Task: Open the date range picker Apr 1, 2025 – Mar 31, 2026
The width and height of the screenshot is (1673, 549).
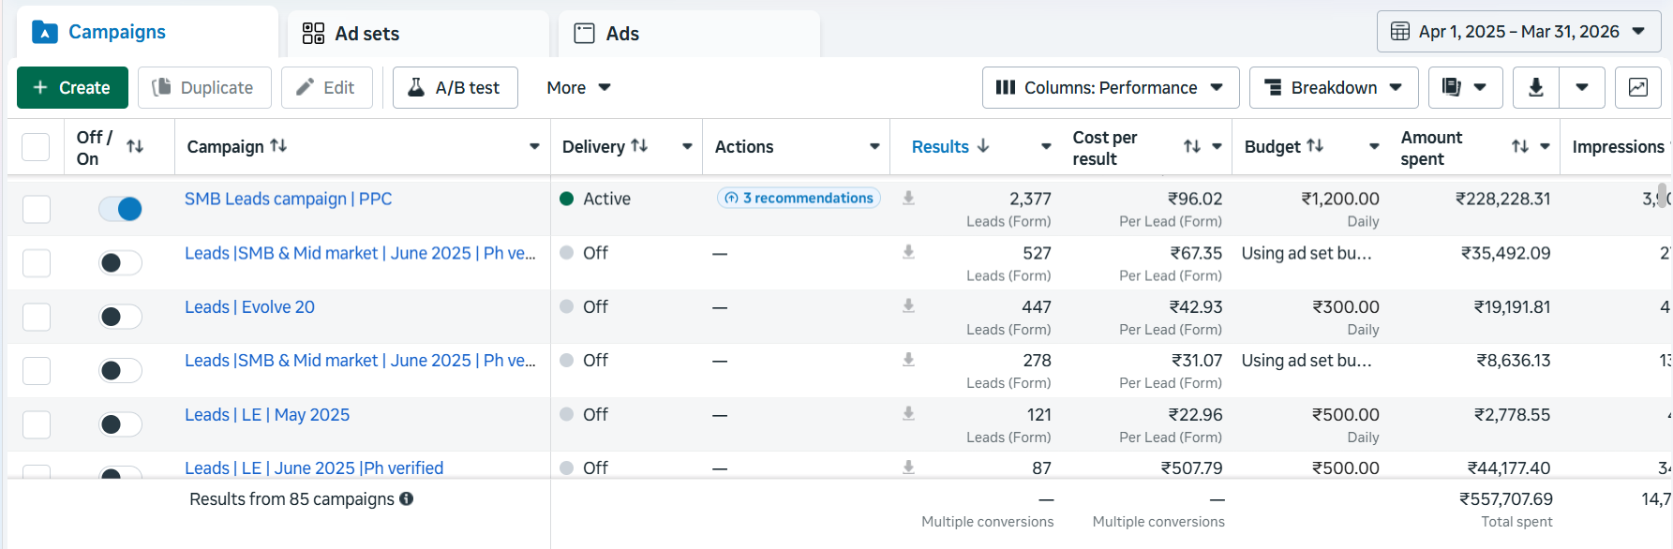Action: point(1518,32)
